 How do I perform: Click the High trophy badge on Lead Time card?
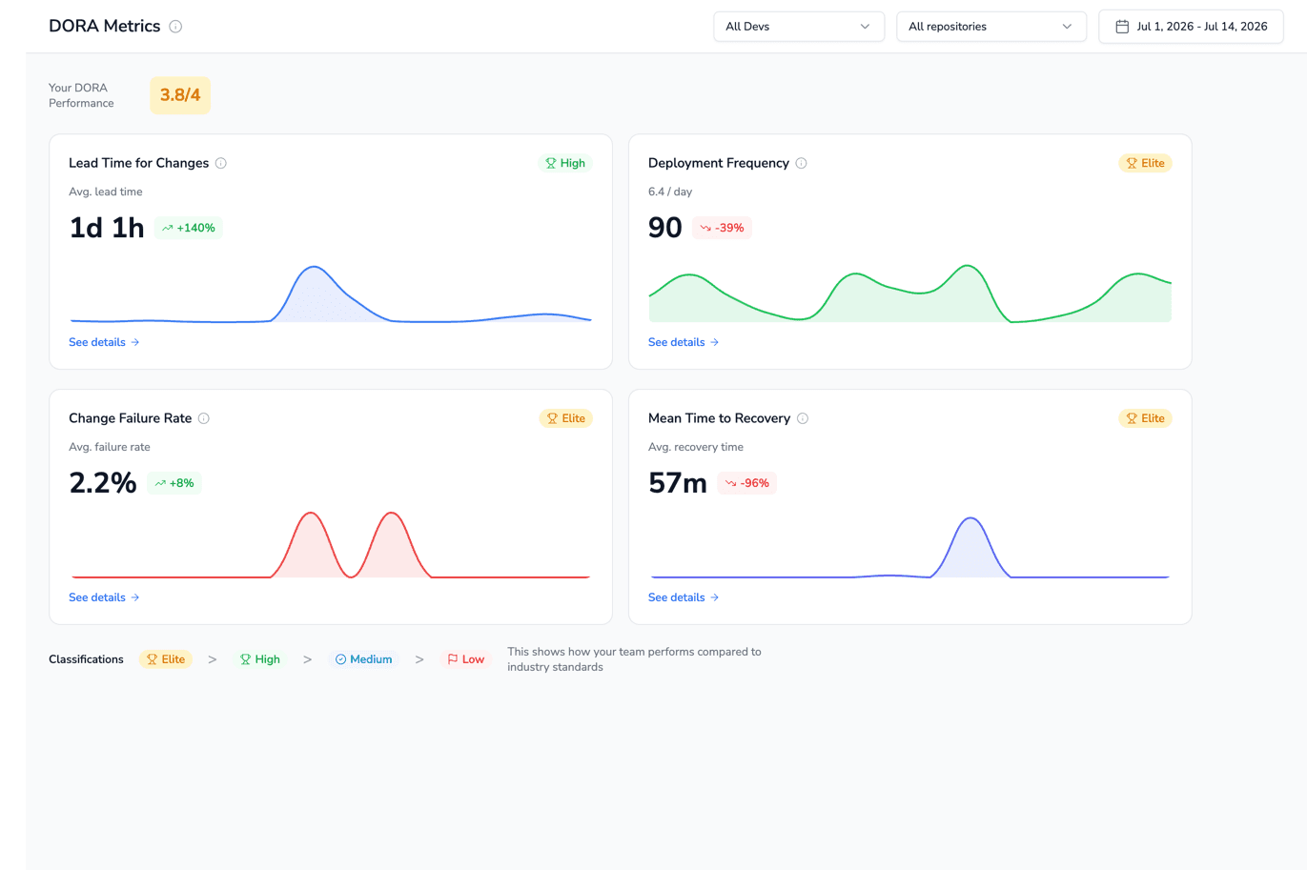point(565,163)
